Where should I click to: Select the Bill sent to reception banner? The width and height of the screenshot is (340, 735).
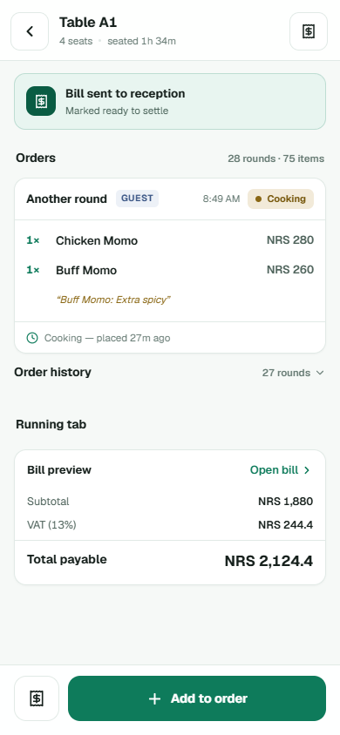170,101
